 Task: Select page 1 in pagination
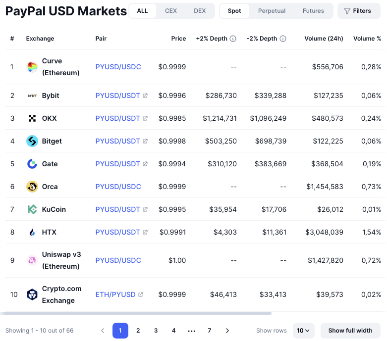(x=120, y=331)
